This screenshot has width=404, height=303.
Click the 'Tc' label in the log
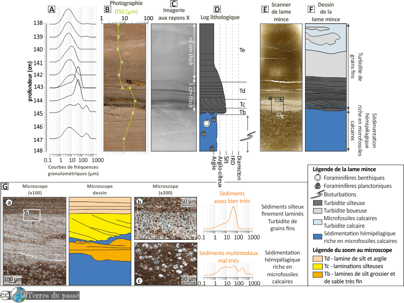coord(242,105)
